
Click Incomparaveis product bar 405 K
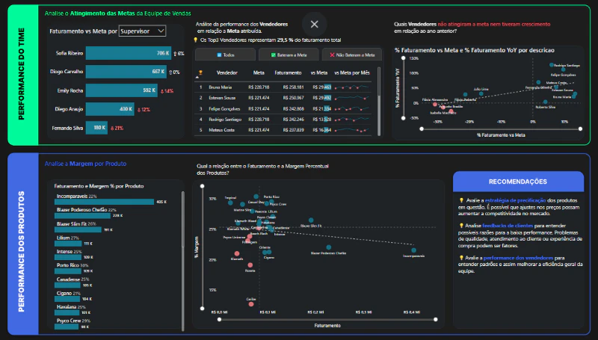coord(104,202)
